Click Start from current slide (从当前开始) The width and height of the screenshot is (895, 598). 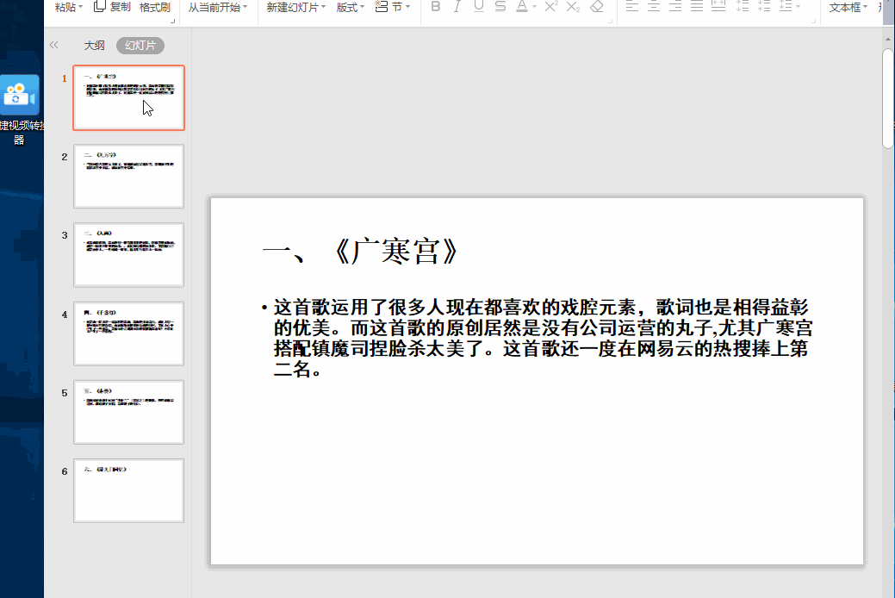[x=217, y=7]
